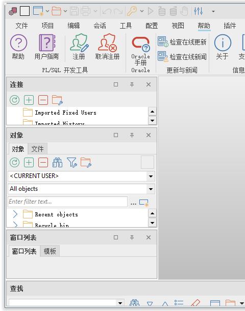
Task: Click the Enter filter text field
Action: click(x=68, y=202)
